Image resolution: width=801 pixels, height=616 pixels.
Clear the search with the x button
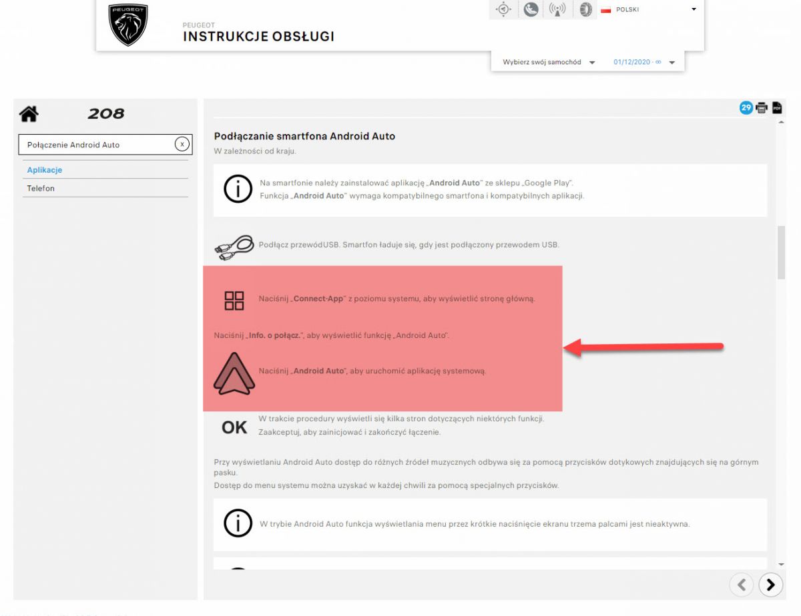[182, 144]
